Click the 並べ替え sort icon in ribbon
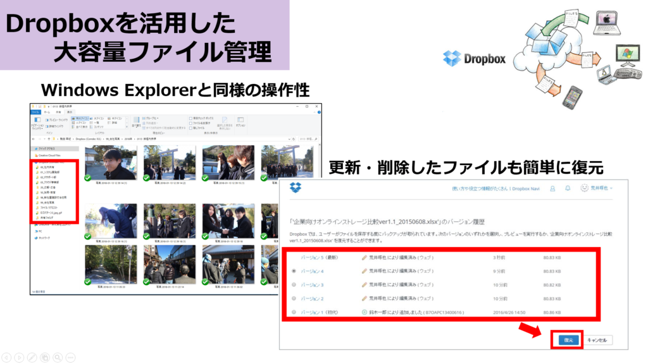The width and height of the screenshot is (648, 364). point(135,120)
